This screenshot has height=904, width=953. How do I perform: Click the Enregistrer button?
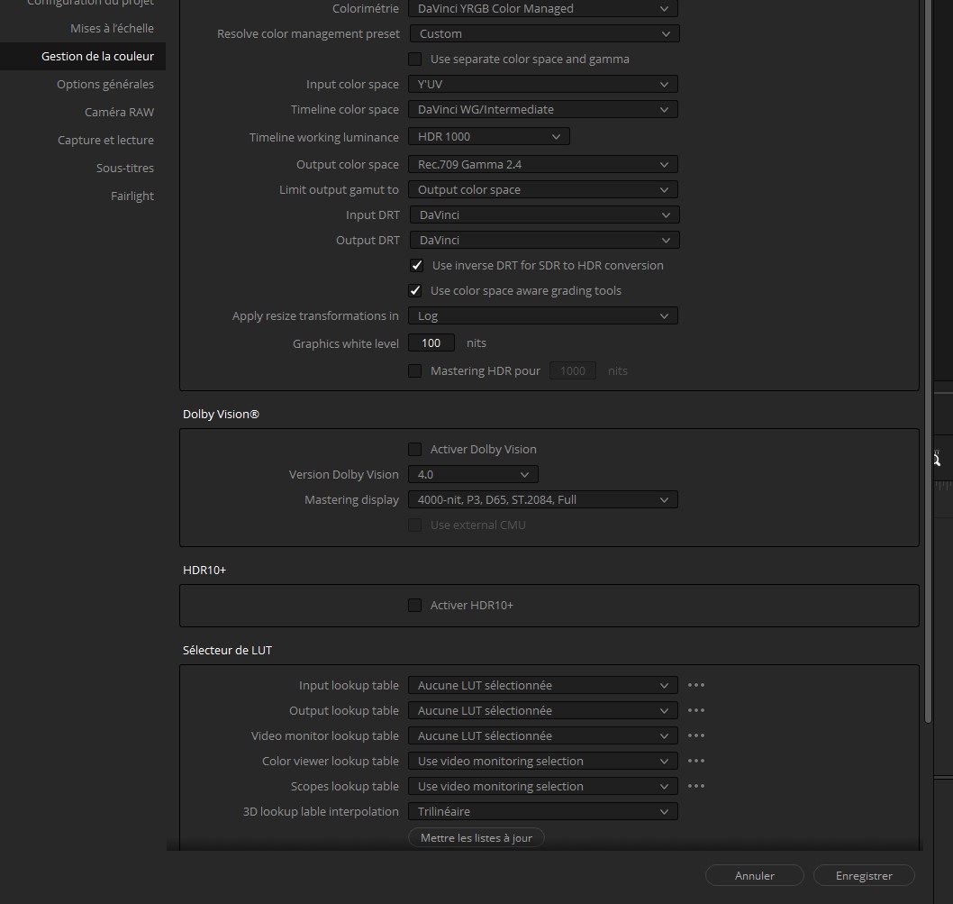pos(863,875)
